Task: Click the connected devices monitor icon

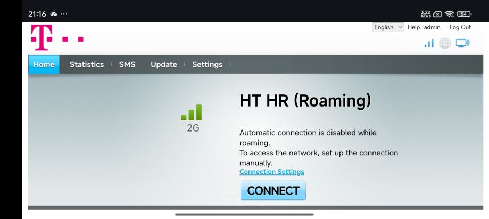Action: pyautogui.click(x=463, y=43)
